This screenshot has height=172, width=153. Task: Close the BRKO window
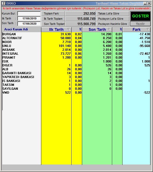[149, 3]
